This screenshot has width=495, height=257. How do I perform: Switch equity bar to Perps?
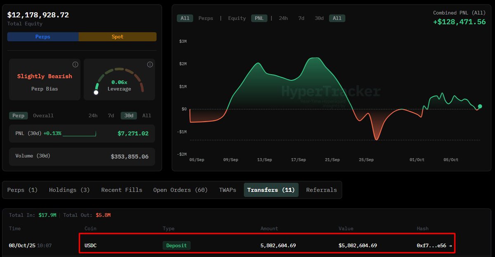43,37
